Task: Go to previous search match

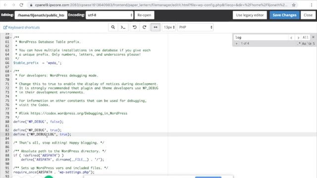Action: tap(291, 38)
